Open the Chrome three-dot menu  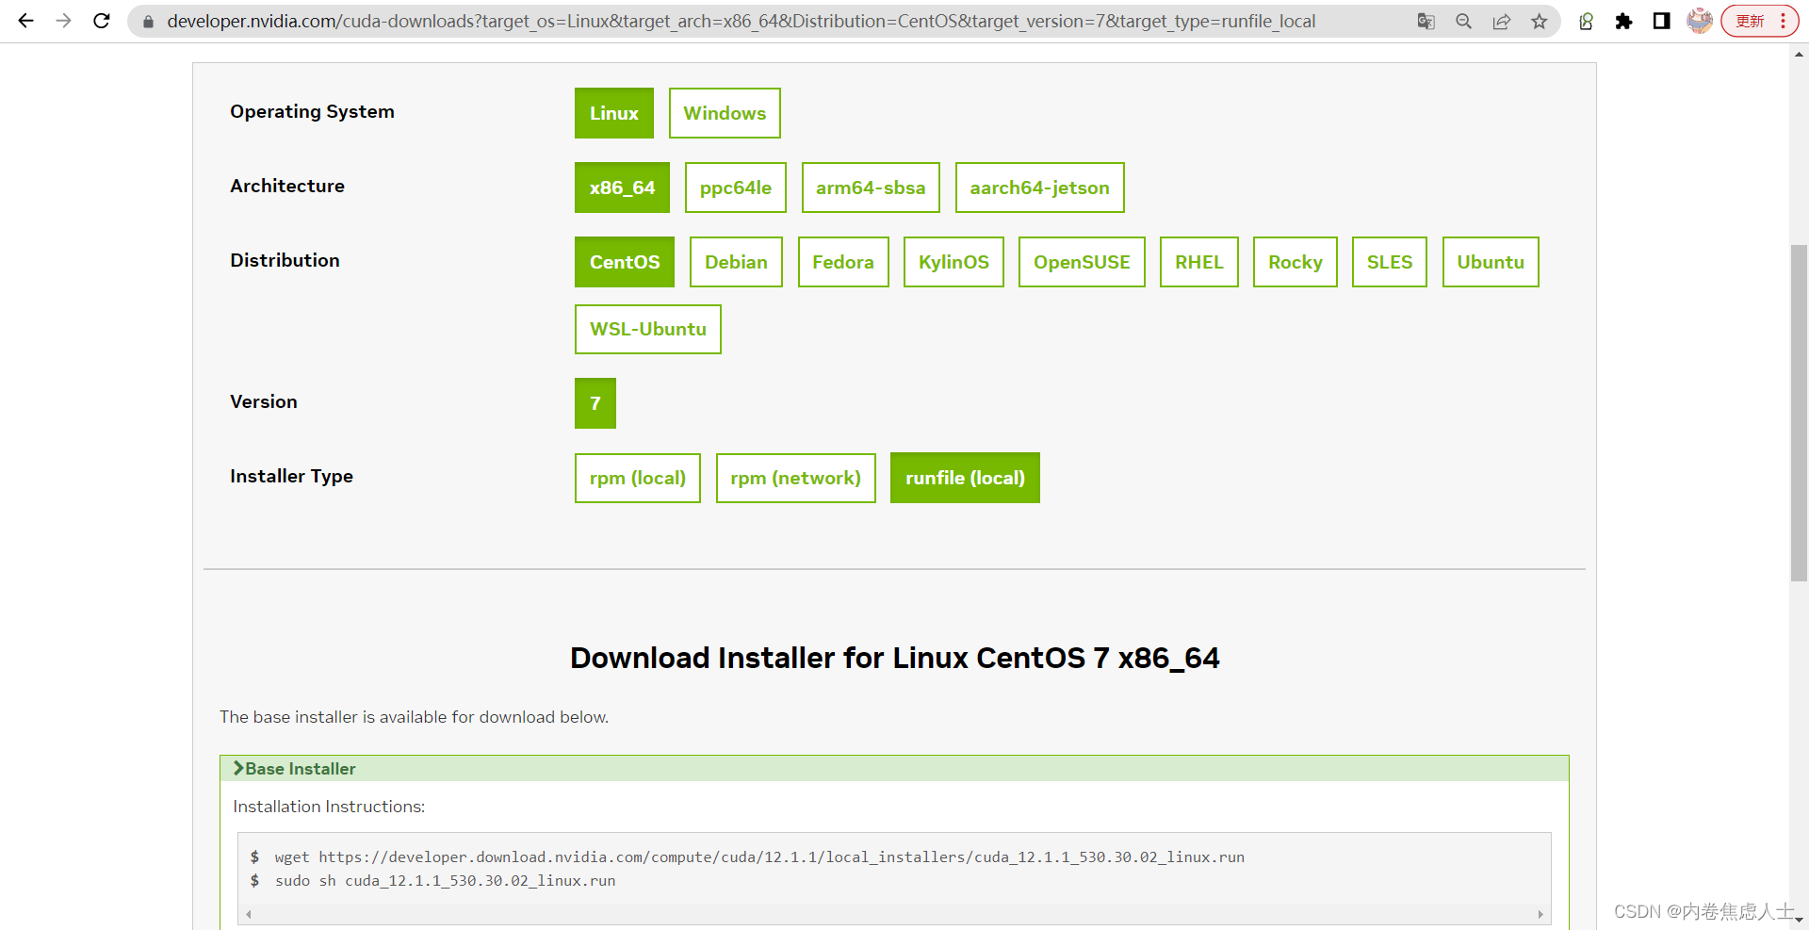1783,21
